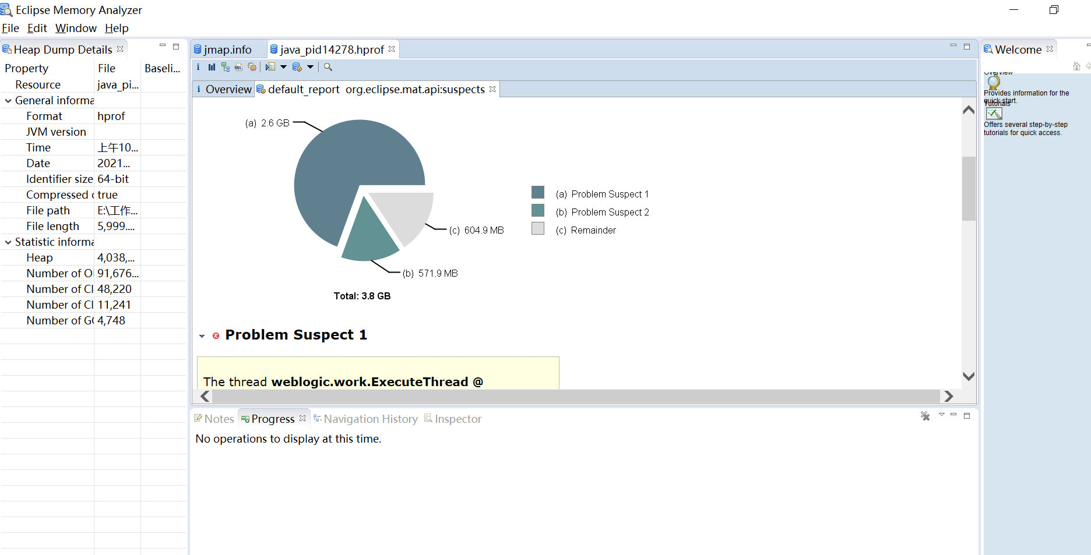Switch to the jmap.info tab
This screenshot has width=1091, height=555.
pyautogui.click(x=227, y=49)
